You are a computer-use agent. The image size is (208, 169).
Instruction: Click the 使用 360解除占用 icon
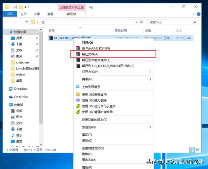coord(78,94)
